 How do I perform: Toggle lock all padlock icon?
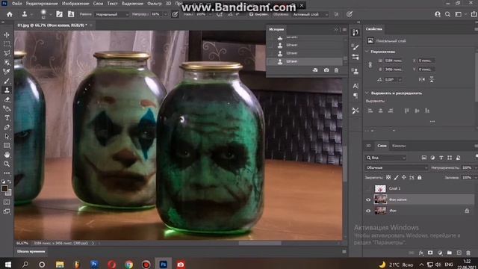click(420, 177)
